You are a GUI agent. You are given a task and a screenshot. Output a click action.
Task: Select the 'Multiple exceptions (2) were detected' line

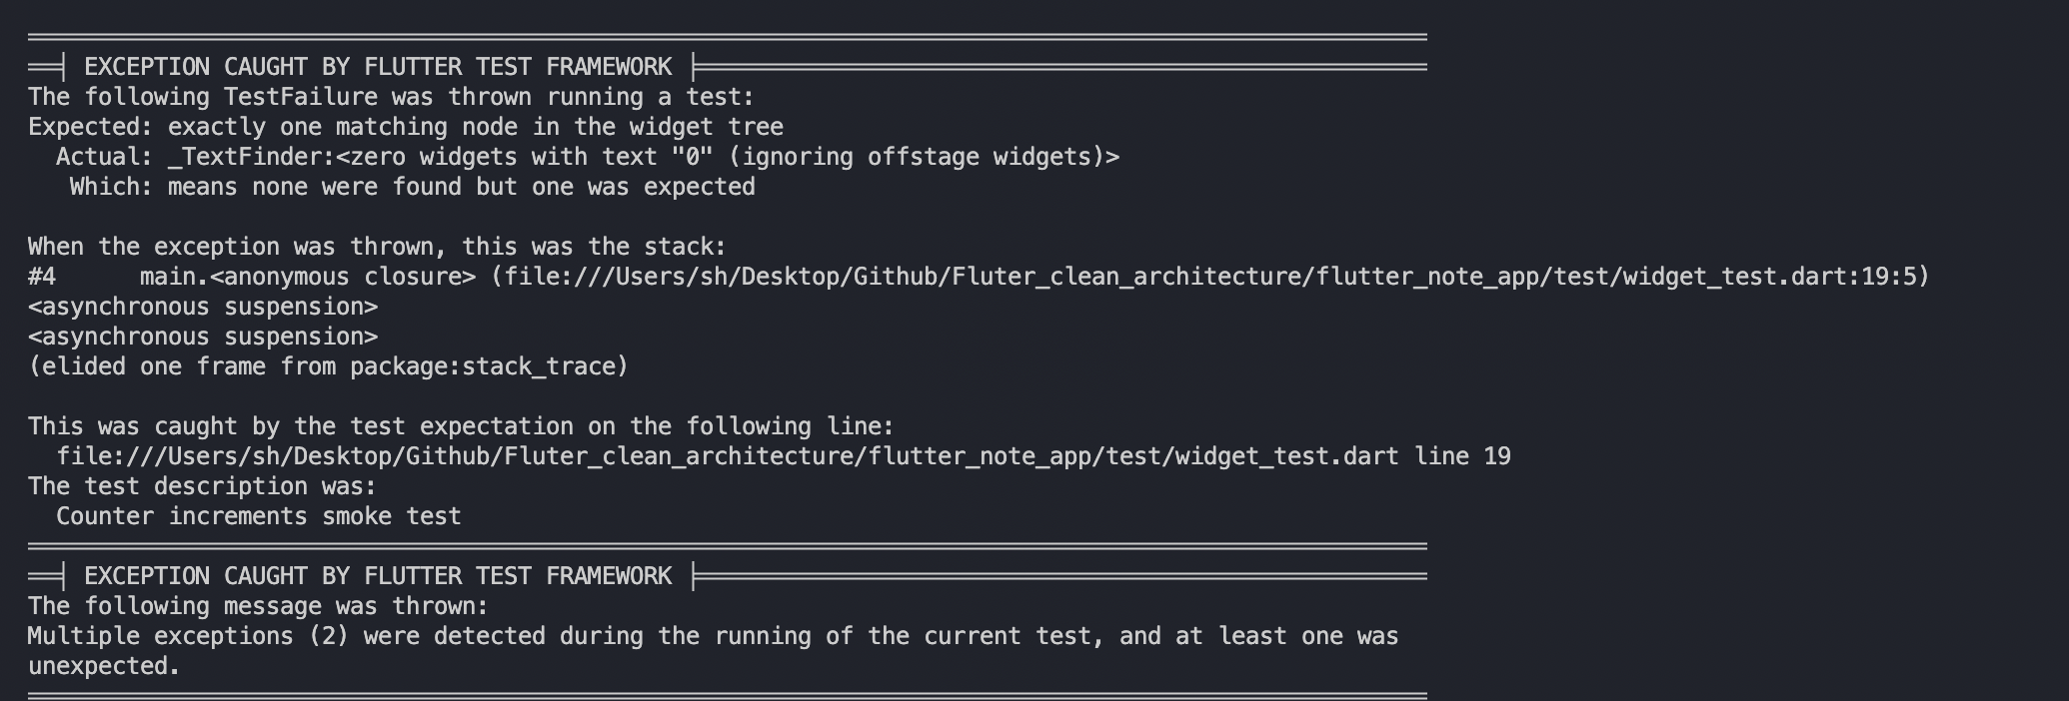pos(712,636)
